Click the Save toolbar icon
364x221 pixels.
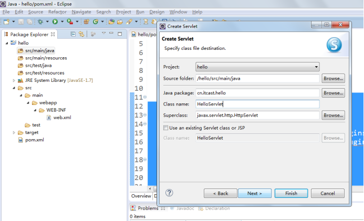[x=21, y=22]
